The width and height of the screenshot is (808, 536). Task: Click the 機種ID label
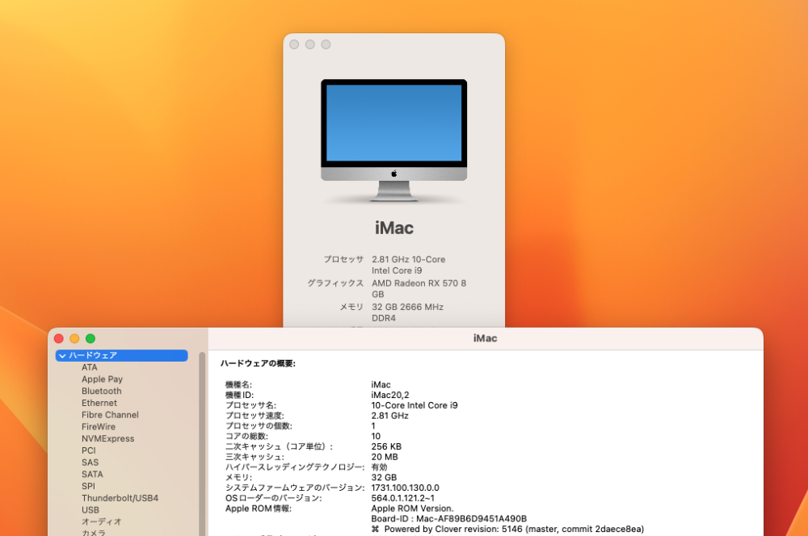point(240,395)
